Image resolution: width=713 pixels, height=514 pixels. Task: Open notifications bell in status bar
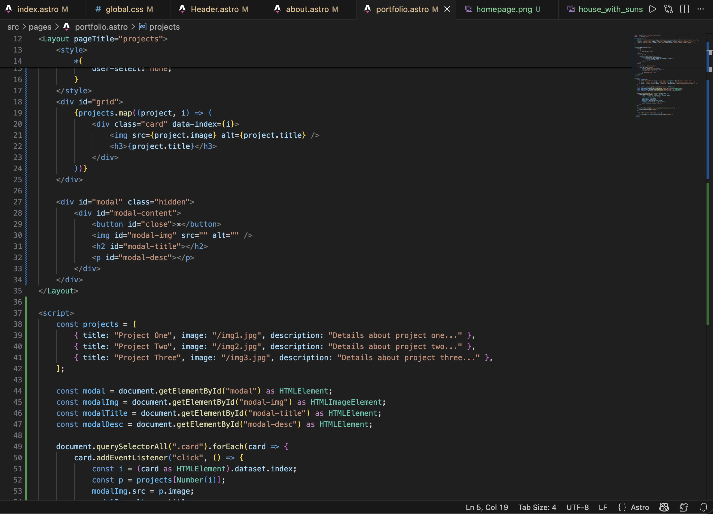[703, 507]
